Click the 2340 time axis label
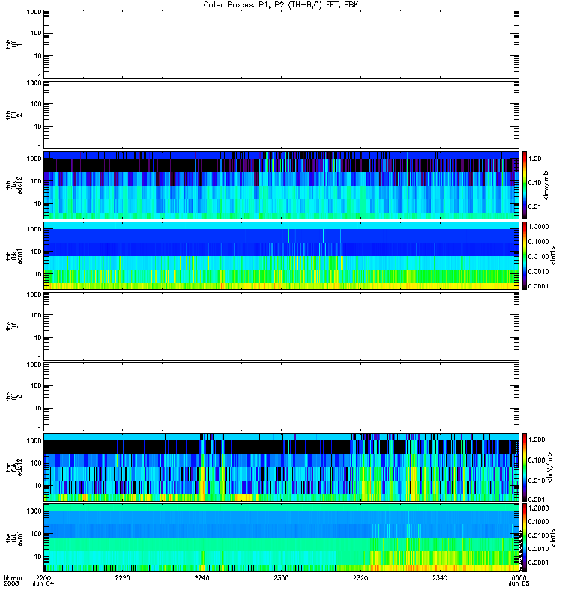 pos(440,578)
